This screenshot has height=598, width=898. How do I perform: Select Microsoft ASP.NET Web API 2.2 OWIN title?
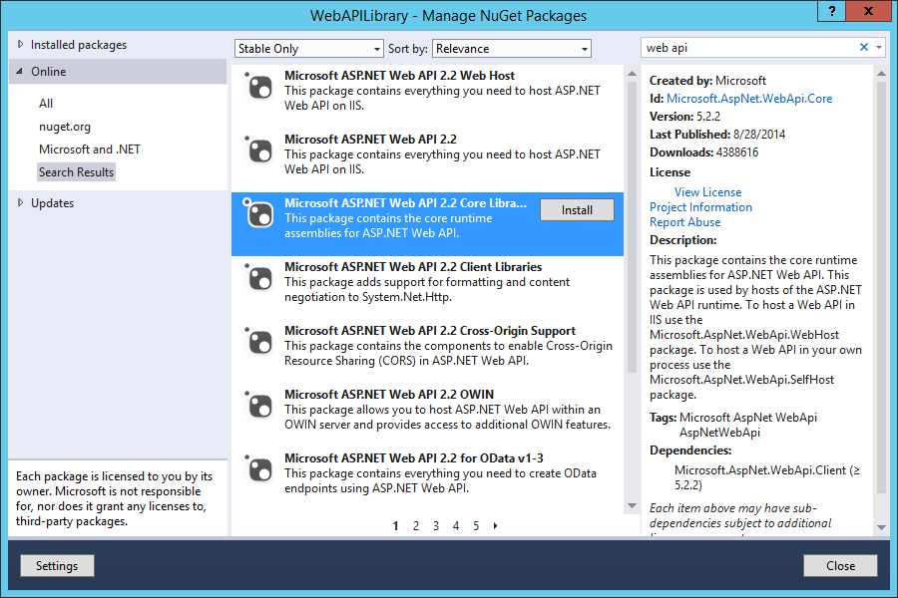pyautogui.click(x=389, y=395)
